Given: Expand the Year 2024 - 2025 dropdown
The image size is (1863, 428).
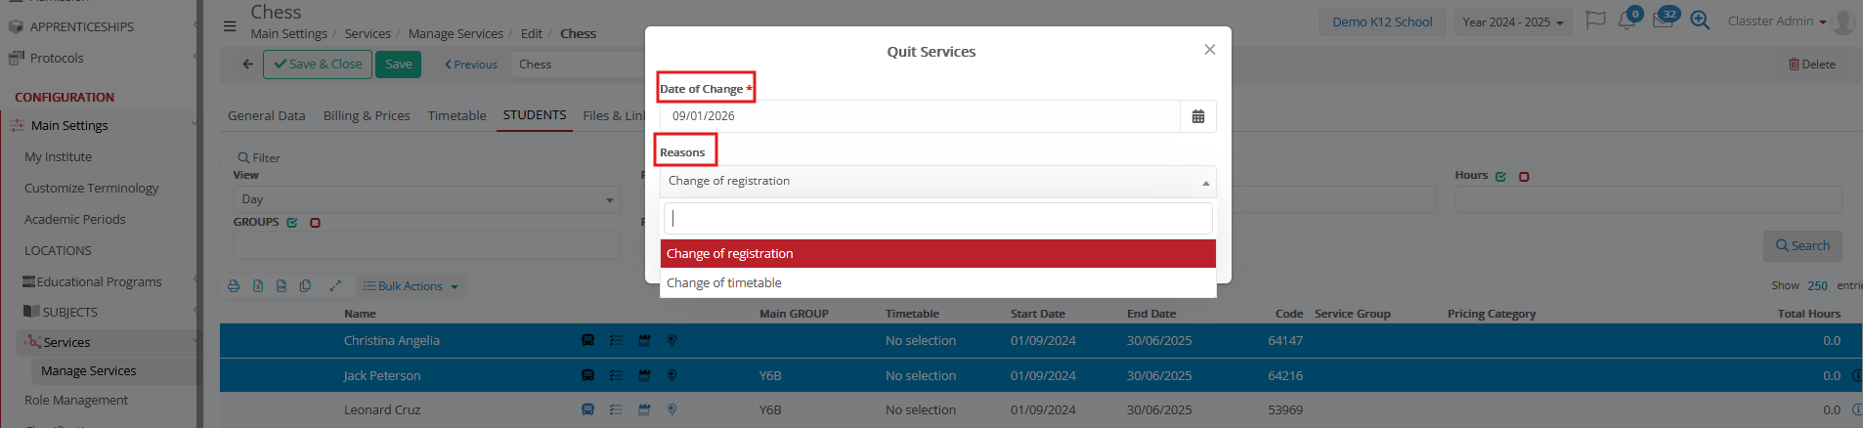Looking at the screenshot, I should pos(1512,22).
